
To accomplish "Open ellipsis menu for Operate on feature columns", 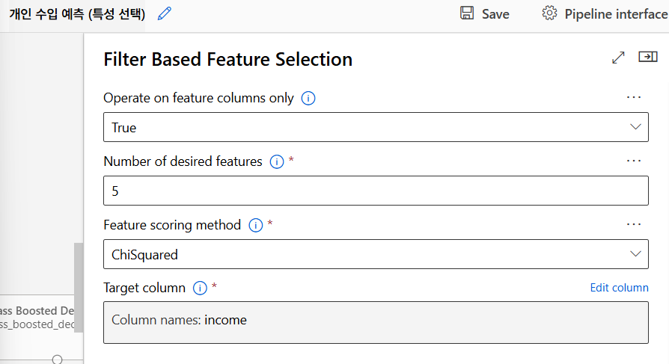I will pos(634,97).
